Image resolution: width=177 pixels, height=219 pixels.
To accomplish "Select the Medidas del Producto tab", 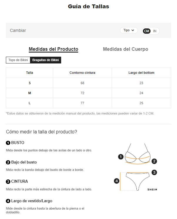I will point(54,49).
